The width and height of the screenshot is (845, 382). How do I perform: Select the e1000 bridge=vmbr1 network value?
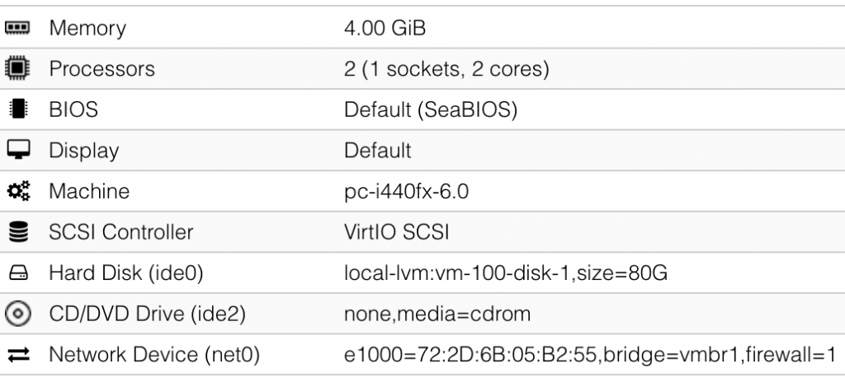tap(590, 355)
